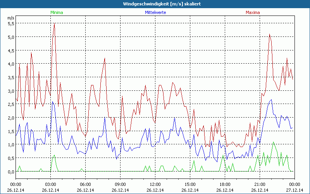Click the m/s unit label
This screenshot has height=194, width=310.
point(11,18)
